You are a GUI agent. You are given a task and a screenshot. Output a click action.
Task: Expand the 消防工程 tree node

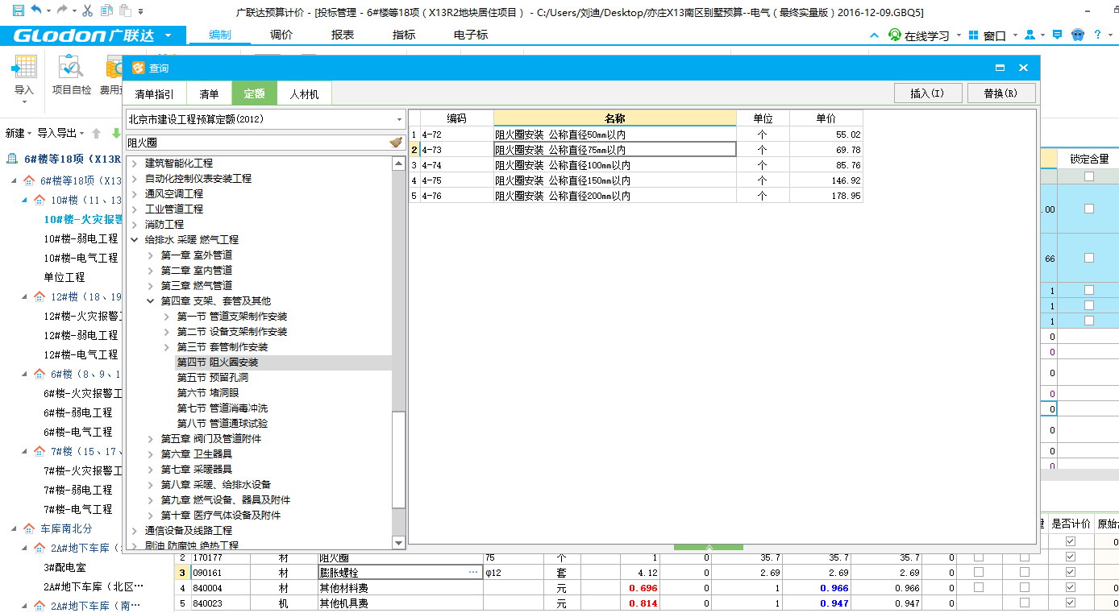click(x=135, y=224)
